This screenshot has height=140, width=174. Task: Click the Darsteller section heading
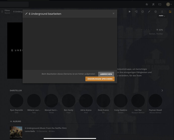click(x=16, y=90)
